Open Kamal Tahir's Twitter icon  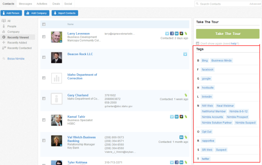click(172, 117)
